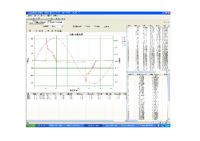Click the magnifier zoom icon above the chart

click(x=40, y=31)
